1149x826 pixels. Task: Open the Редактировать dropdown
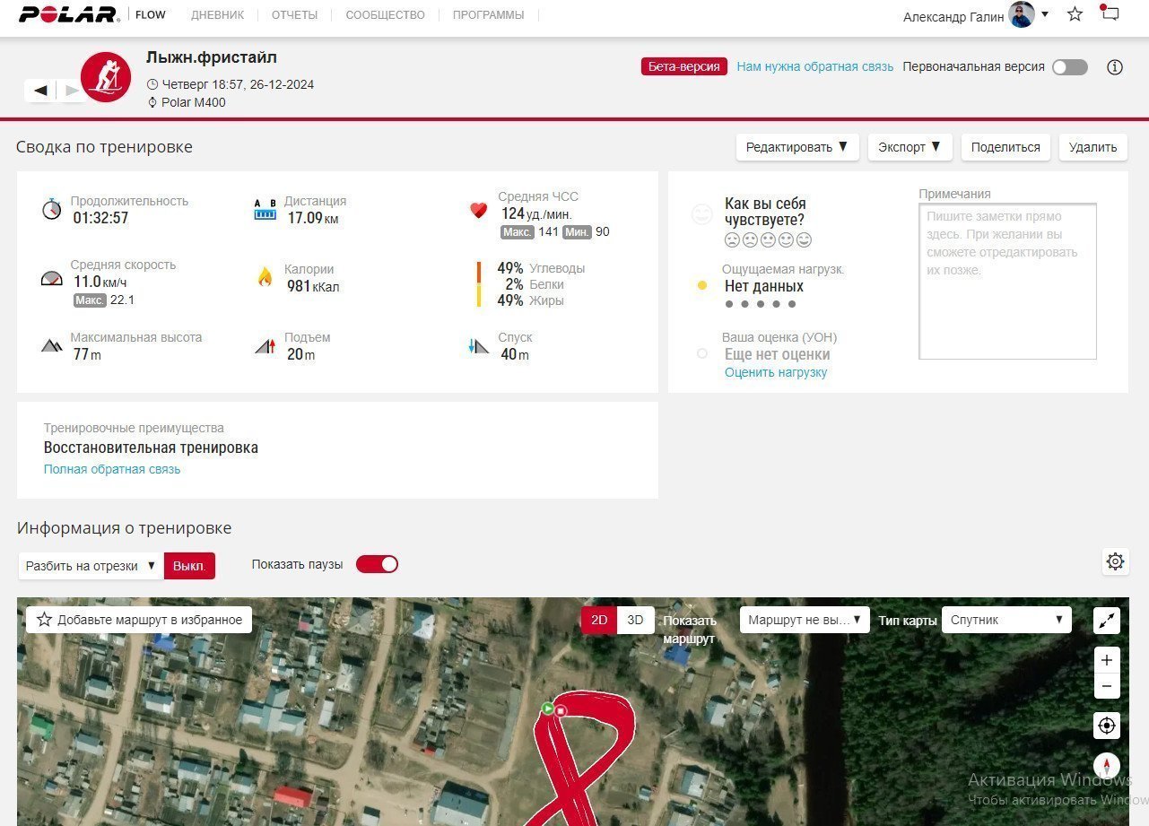click(x=797, y=147)
